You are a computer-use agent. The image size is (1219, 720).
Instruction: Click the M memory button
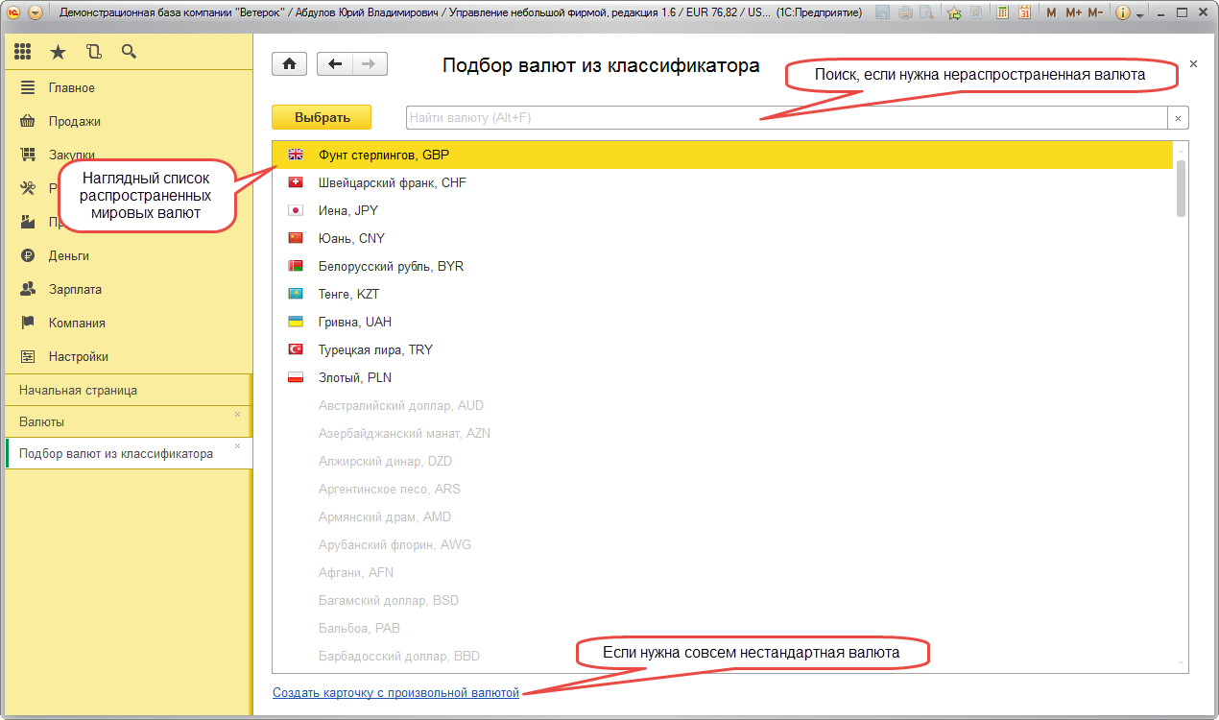[1051, 13]
